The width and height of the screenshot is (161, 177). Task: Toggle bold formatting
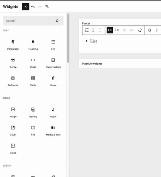point(150,30)
